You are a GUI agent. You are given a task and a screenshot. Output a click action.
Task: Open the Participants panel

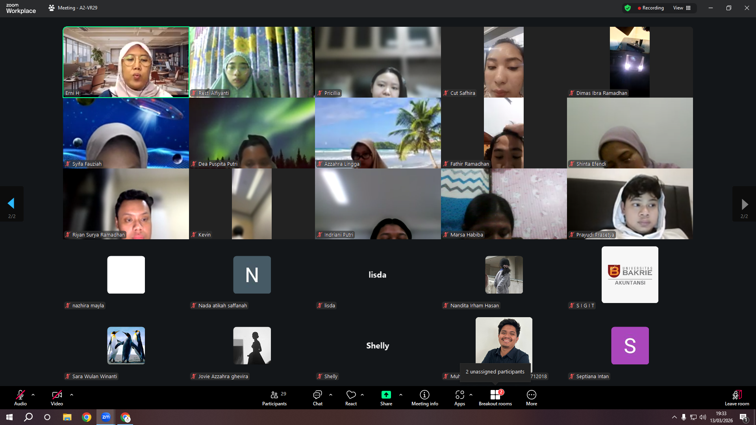[275, 397]
